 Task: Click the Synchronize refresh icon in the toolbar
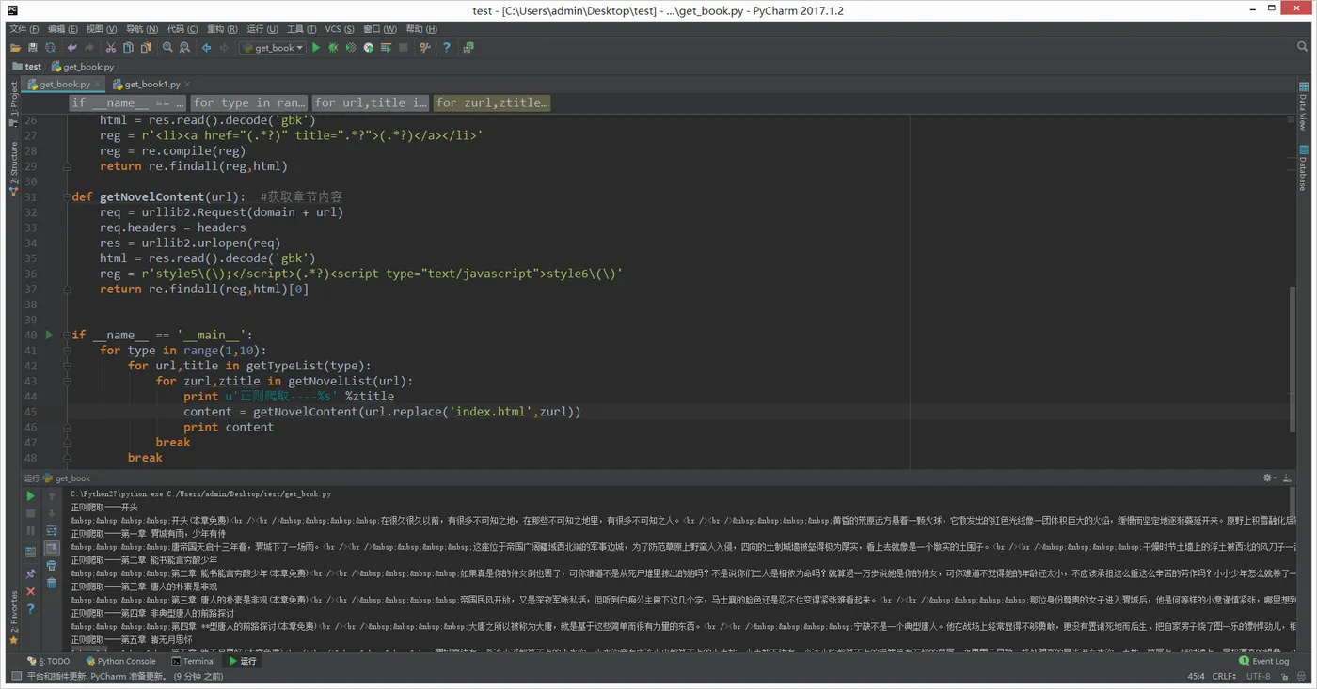click(50, 48)
